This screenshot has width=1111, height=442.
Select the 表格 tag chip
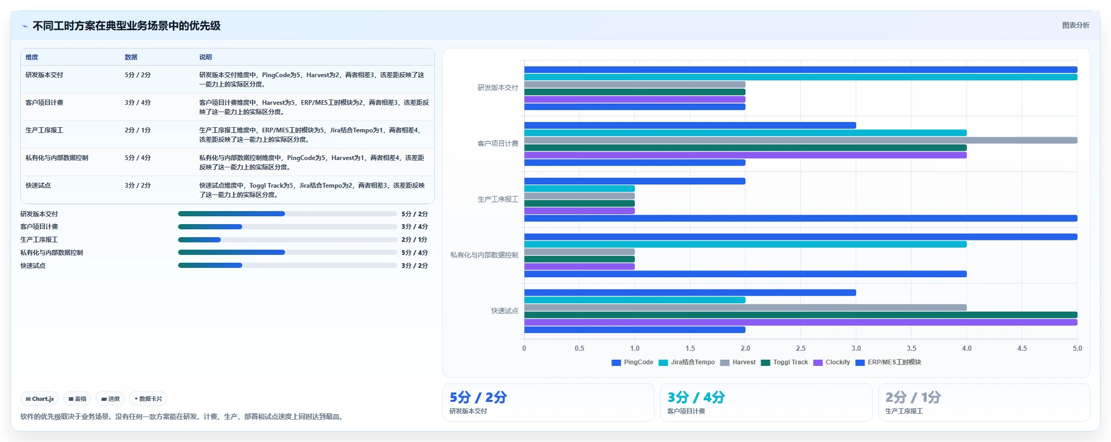point(77,399)
